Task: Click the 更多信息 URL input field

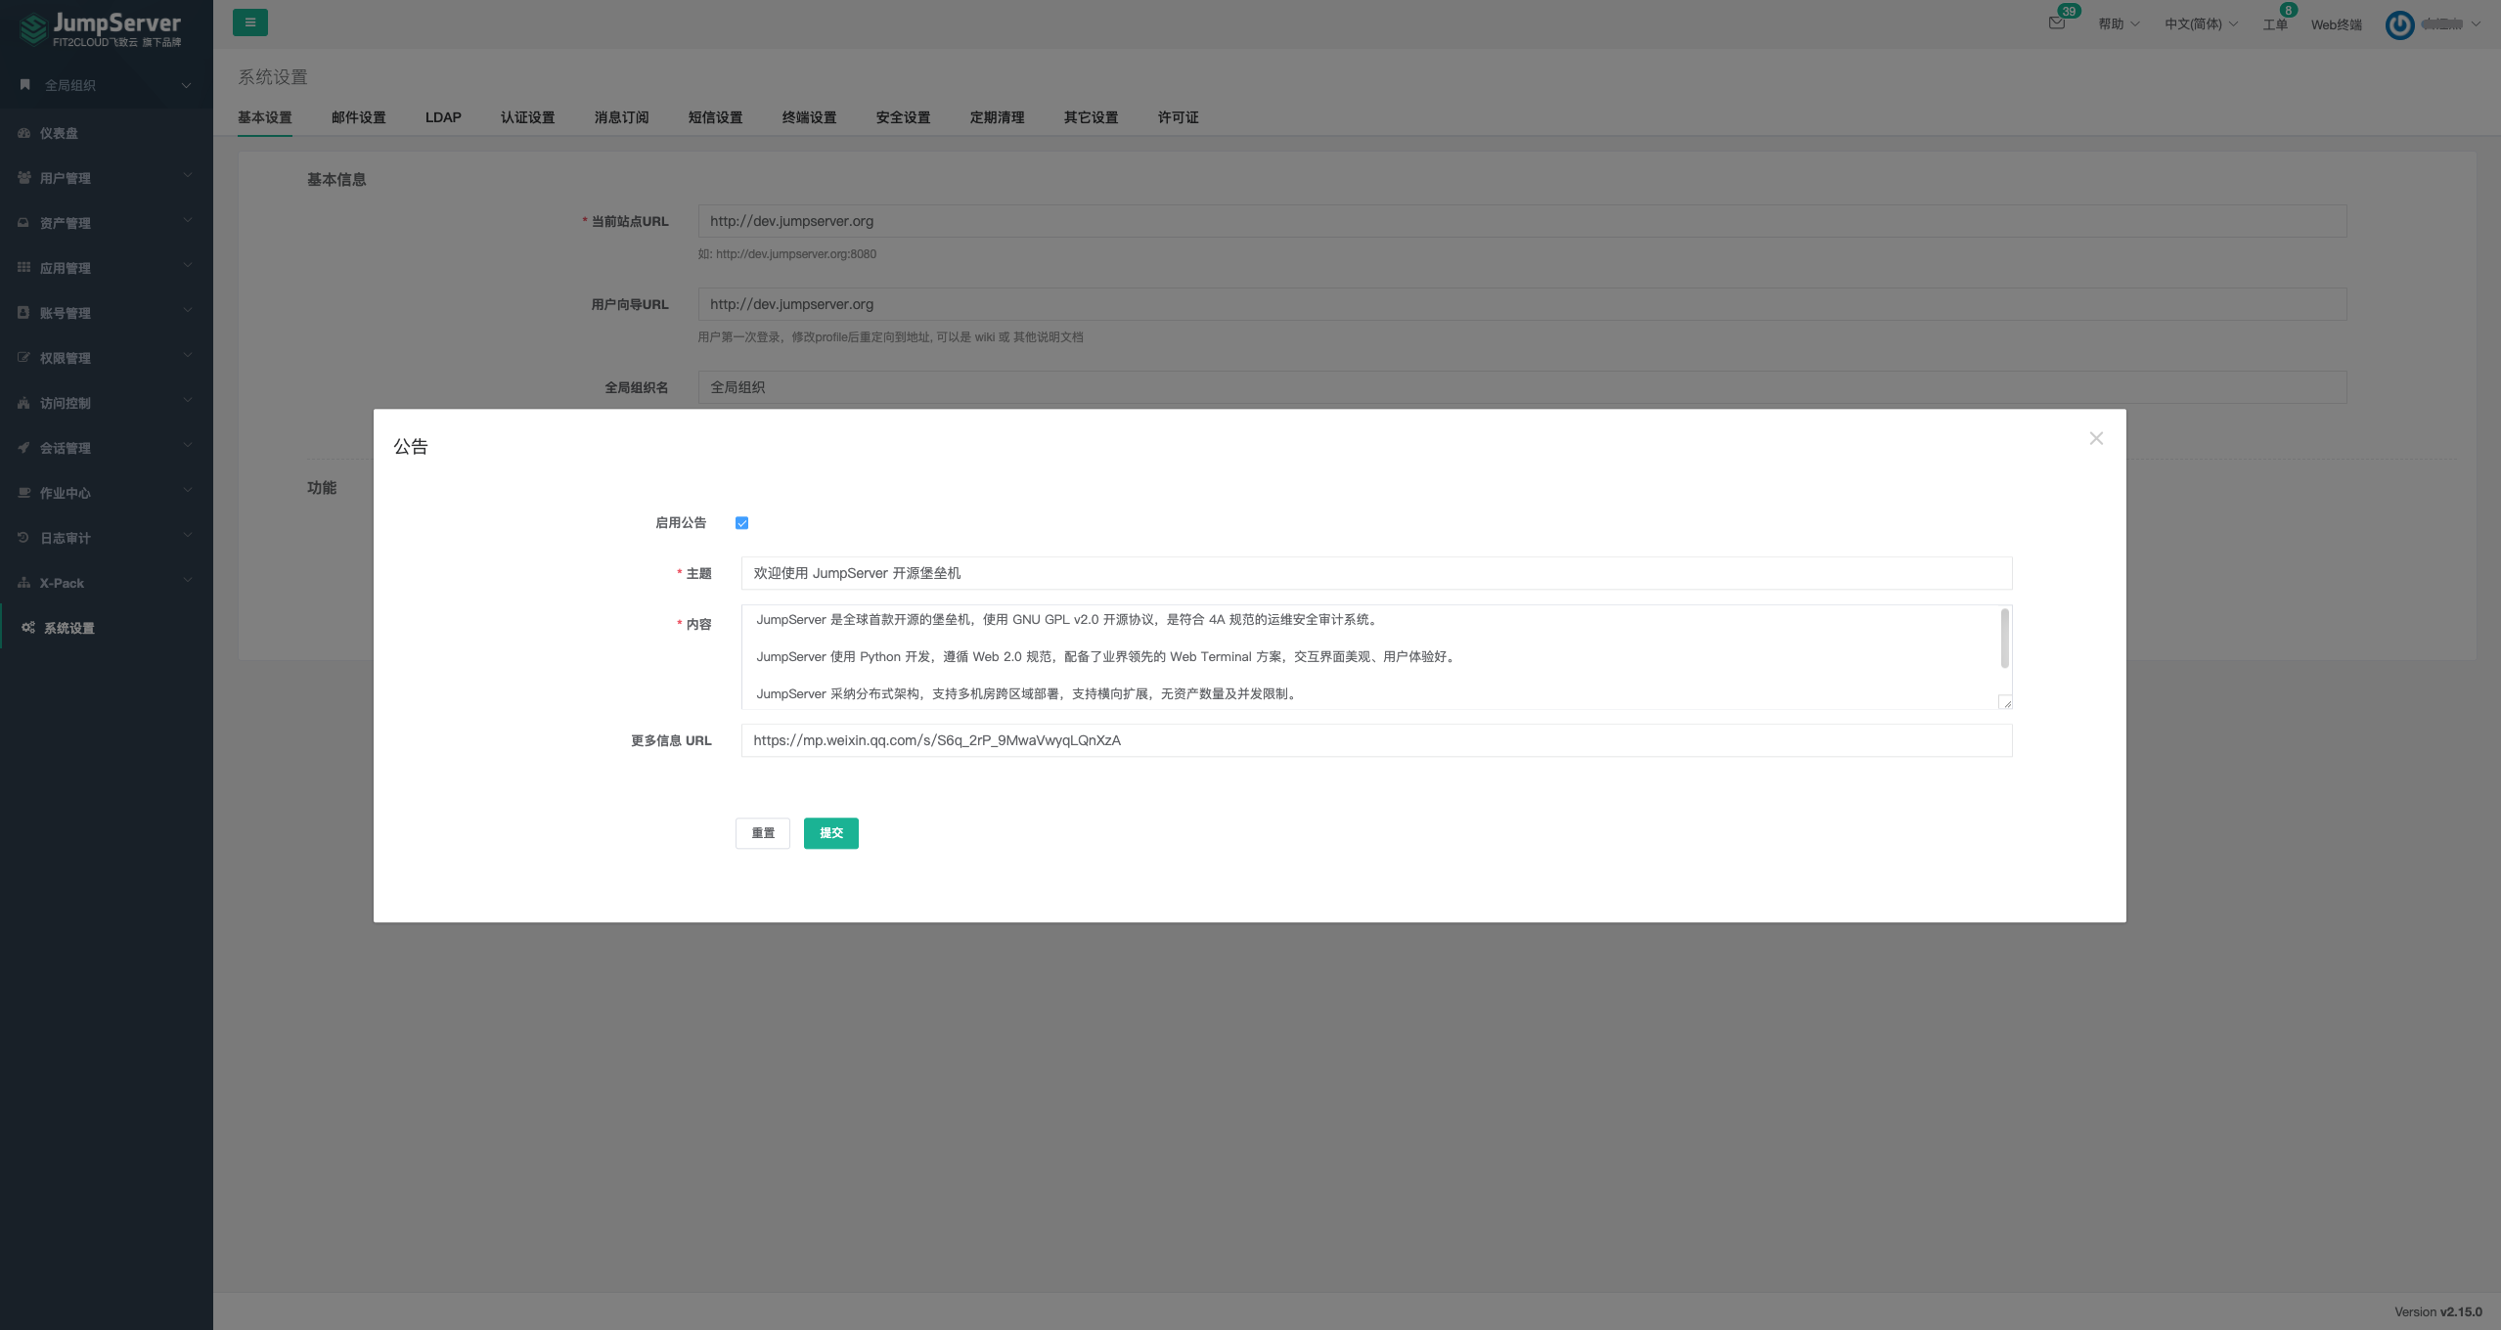Action: point(1375,740)
